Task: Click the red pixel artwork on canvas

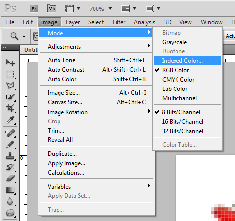Action: [x=223, y=212]
